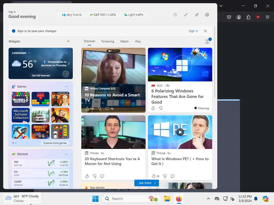Open comments on Smart TV article
The height and width of the screenshot is (205, 274).
pos(107,109)
